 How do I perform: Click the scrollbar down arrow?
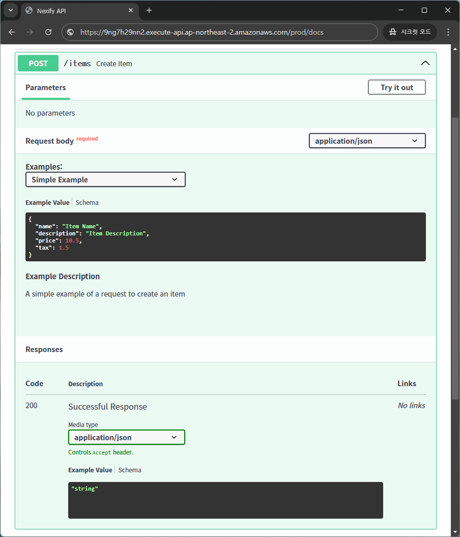[455, 532]
